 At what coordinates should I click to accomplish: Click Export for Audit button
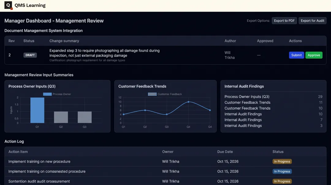(x=312, y=21)
